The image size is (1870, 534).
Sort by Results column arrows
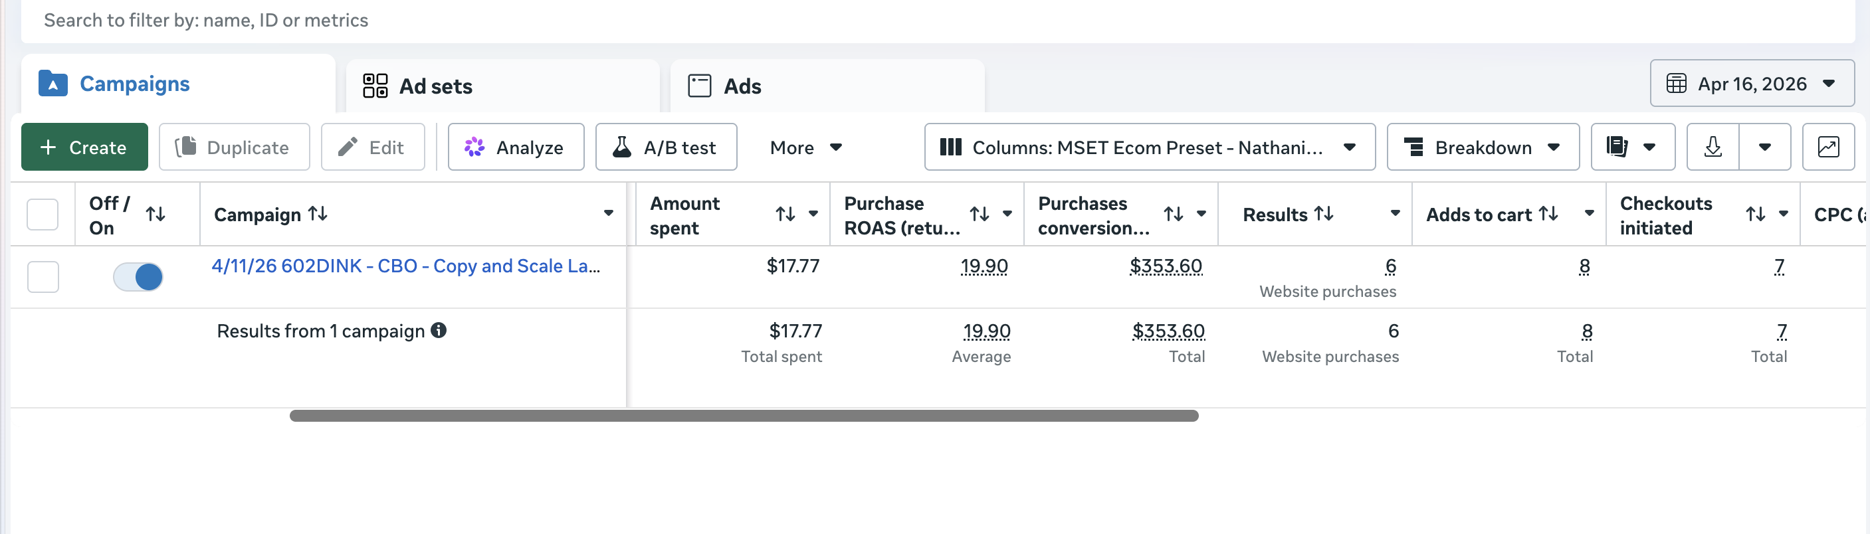point(1324,213)
